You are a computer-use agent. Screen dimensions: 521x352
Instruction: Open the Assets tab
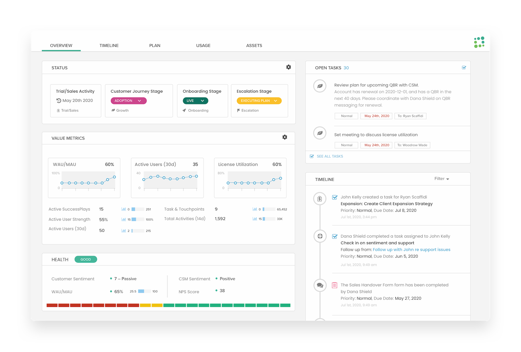[254, 46]
